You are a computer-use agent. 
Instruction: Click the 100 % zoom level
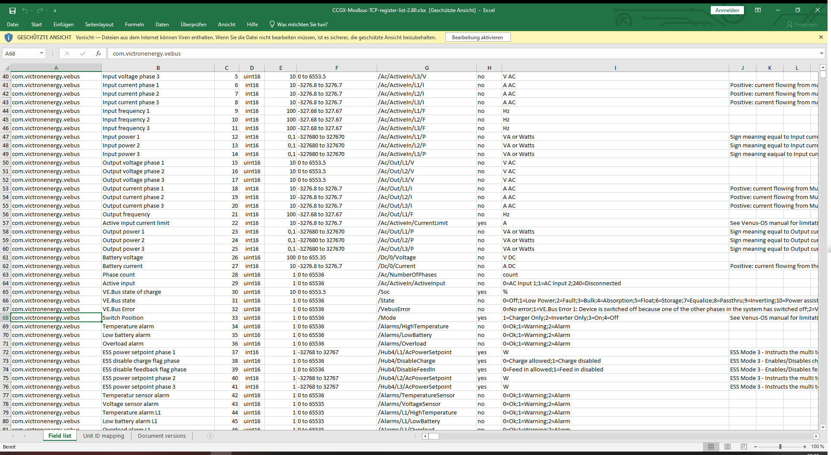818,446
